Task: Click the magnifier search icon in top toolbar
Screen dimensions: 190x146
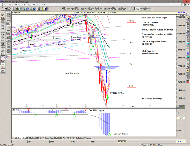Action: click(9, 9)
